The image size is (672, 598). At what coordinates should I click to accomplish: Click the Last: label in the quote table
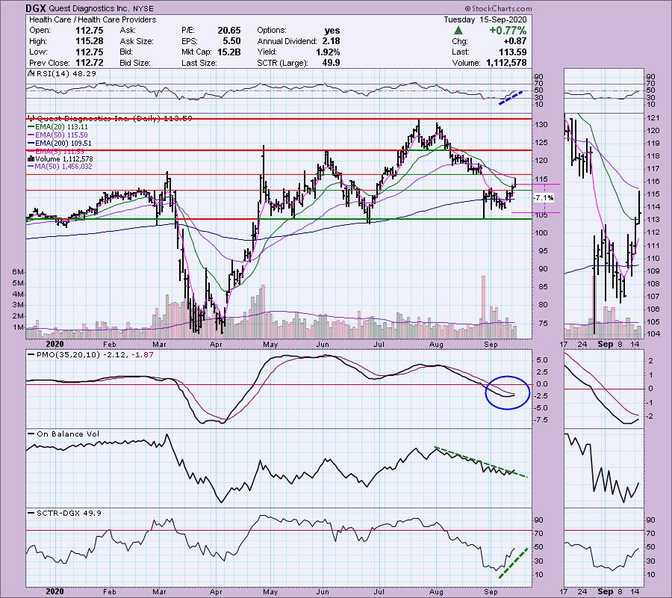460,52
